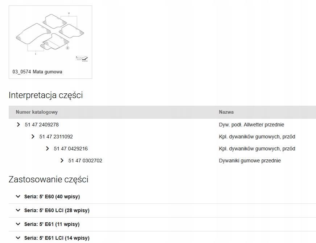Image resolution: width=316 pixels, height=243 pixels.
Task: Click the "Nazwa" column header
Action: (226, 112)
